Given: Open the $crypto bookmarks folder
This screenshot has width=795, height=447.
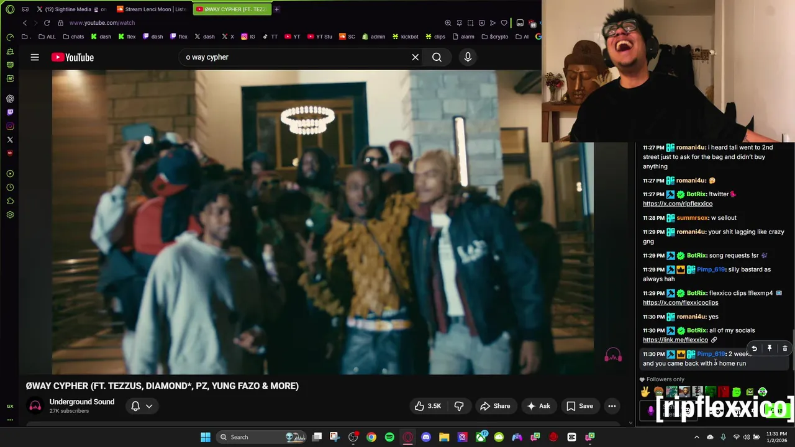Looking at the screenshot, I should pos(495,37).
